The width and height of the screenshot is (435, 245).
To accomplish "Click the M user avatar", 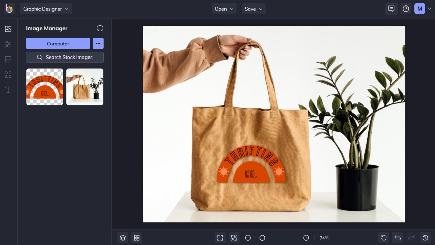I will point(420,9).
